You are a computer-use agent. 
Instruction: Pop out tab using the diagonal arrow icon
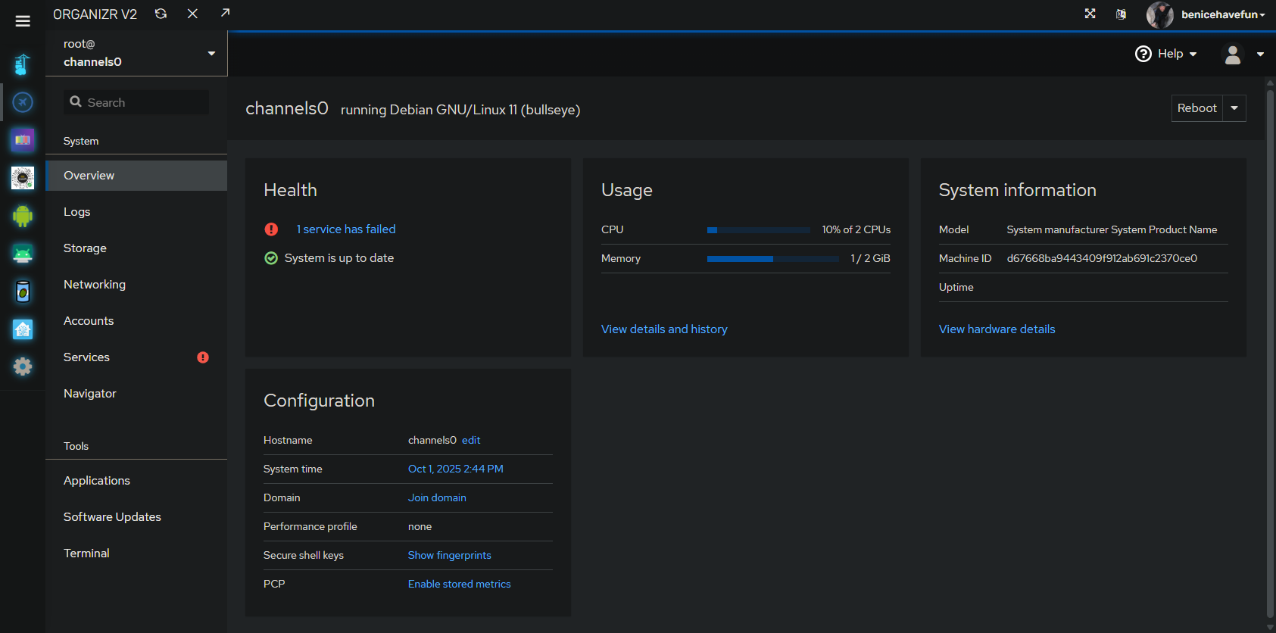click(x=225, y=13)
